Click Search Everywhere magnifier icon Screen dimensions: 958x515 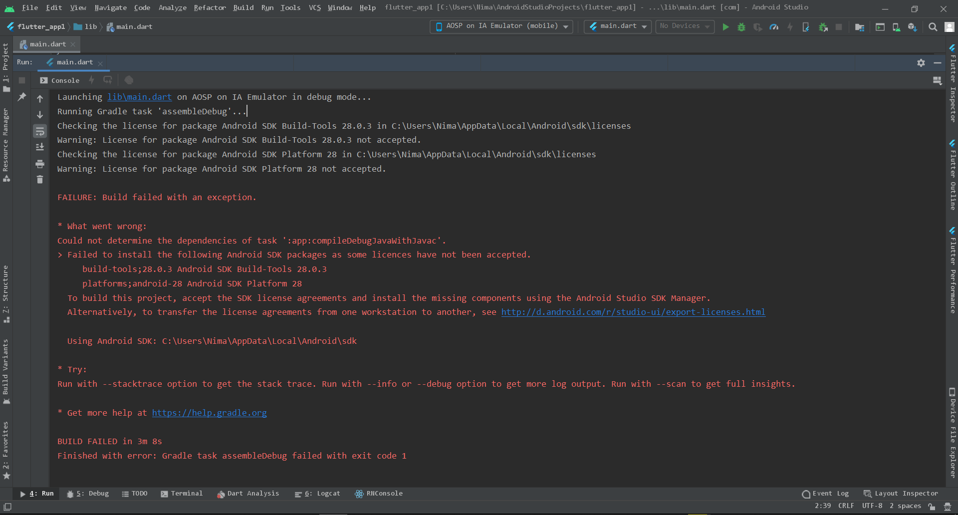(933, 27)
